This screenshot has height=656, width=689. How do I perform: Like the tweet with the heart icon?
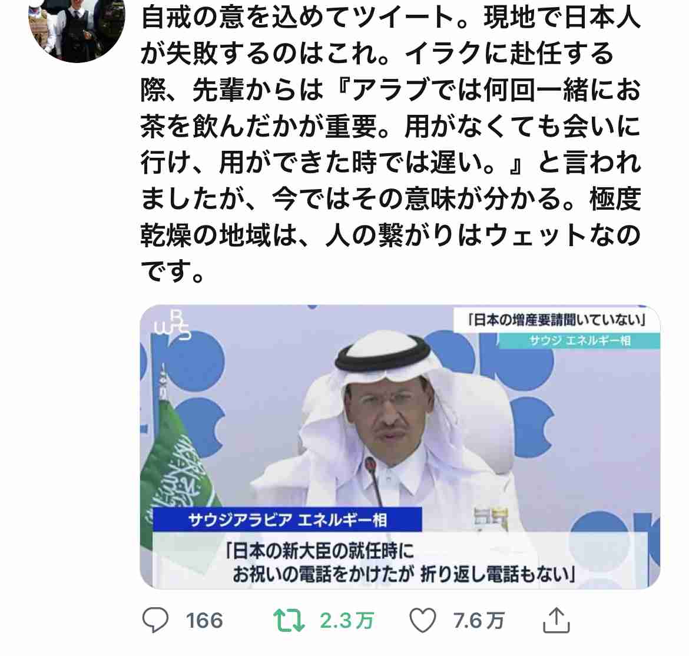(x=422, y=621)
